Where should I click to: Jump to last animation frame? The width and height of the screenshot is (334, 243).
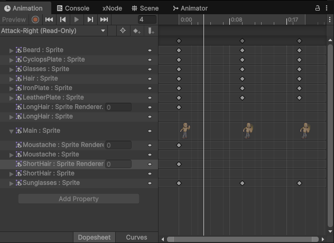pyautogui.click(x=104, y=20)
